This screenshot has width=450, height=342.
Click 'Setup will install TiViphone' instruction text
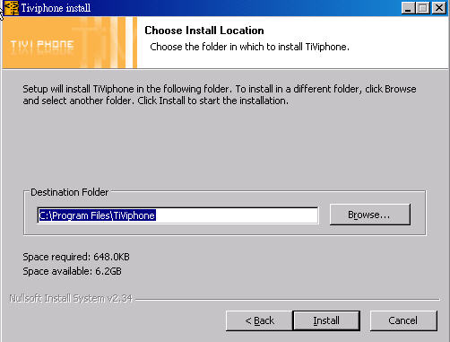tap(220, 94)
